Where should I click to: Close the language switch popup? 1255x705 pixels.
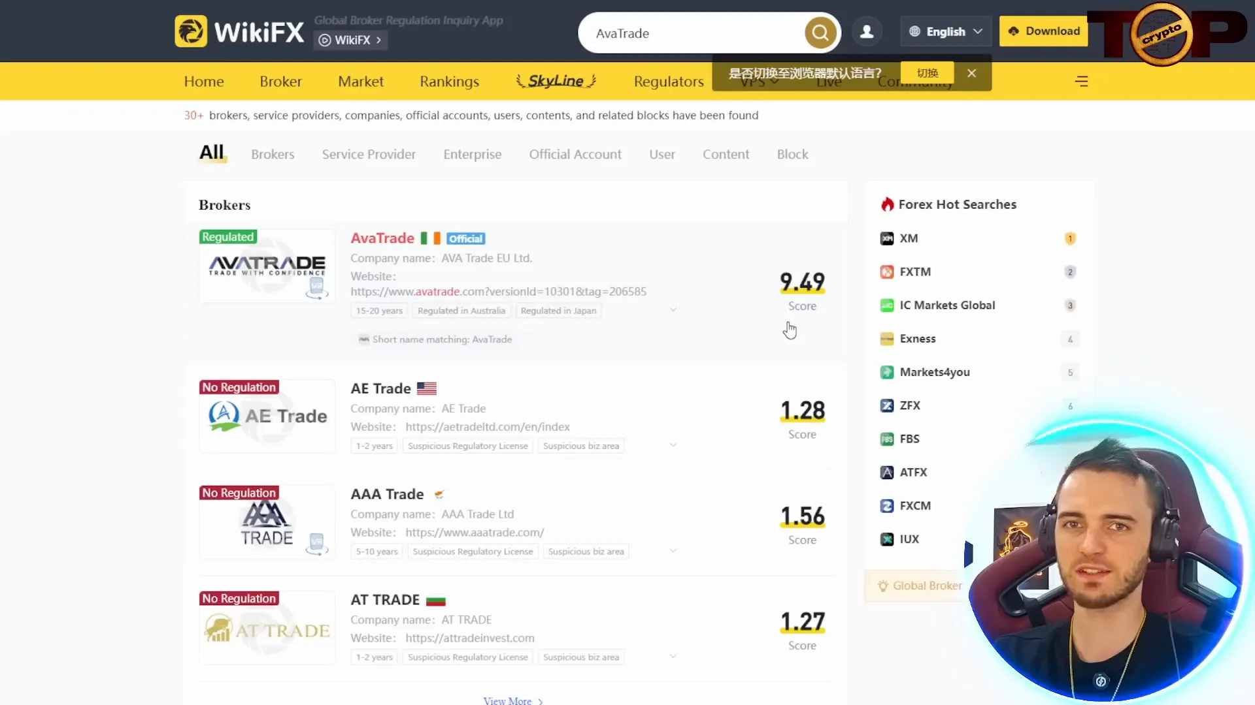(x=972, y=73)
